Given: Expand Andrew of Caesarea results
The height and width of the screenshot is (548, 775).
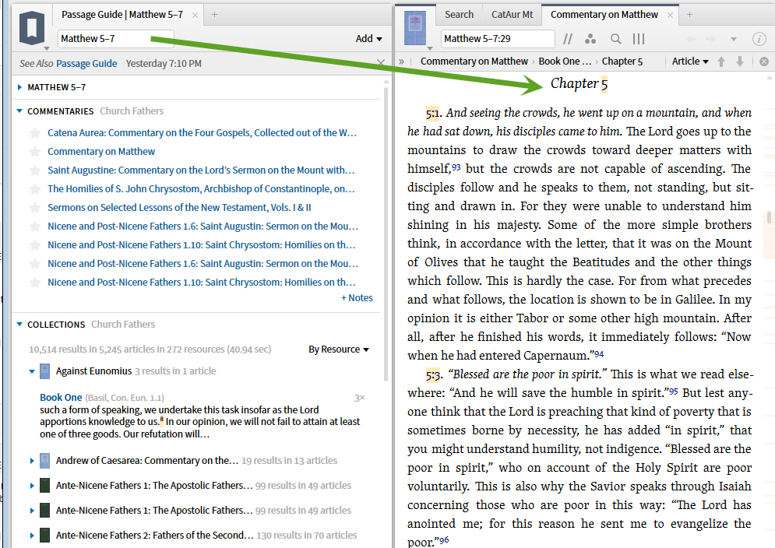Looking at the screenshot, I should pyautogui.click(x=32, y=461).
